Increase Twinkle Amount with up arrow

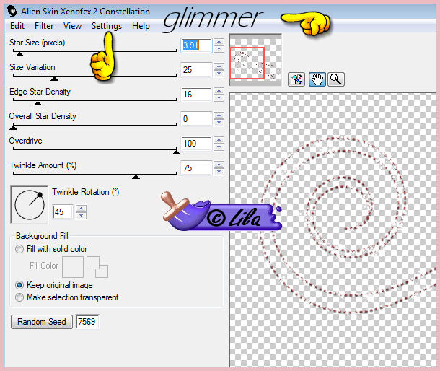219,165
